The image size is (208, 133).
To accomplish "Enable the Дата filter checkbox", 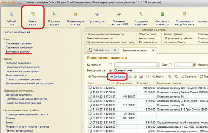I will tap(170, 65).
